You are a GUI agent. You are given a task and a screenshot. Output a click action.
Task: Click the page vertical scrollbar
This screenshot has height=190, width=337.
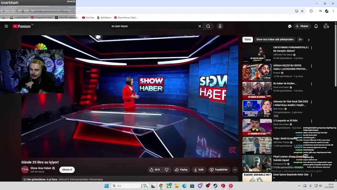(335, 55)
